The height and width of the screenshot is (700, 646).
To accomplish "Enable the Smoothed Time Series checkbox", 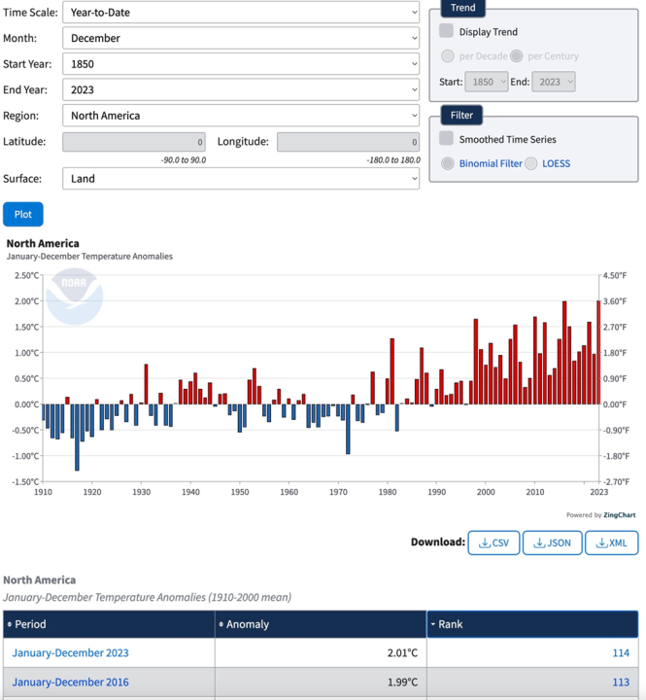I will (x=447, y=139).
